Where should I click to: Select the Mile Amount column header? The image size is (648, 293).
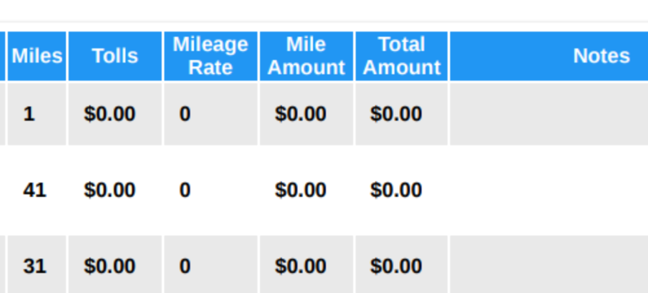[307, 56]
